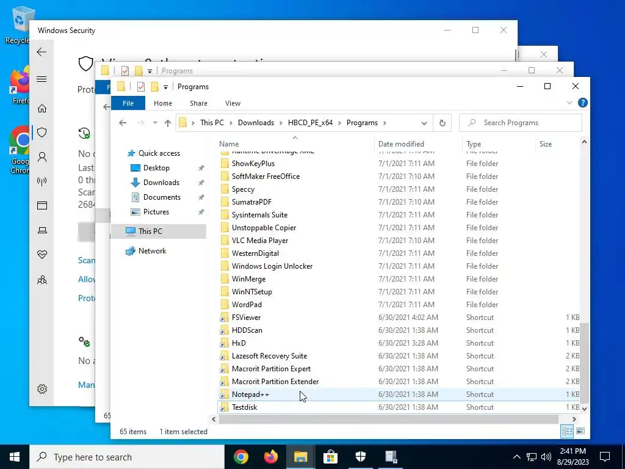
Task: Open Account protection person icon in Windows Security
Action: pos(42,157)
